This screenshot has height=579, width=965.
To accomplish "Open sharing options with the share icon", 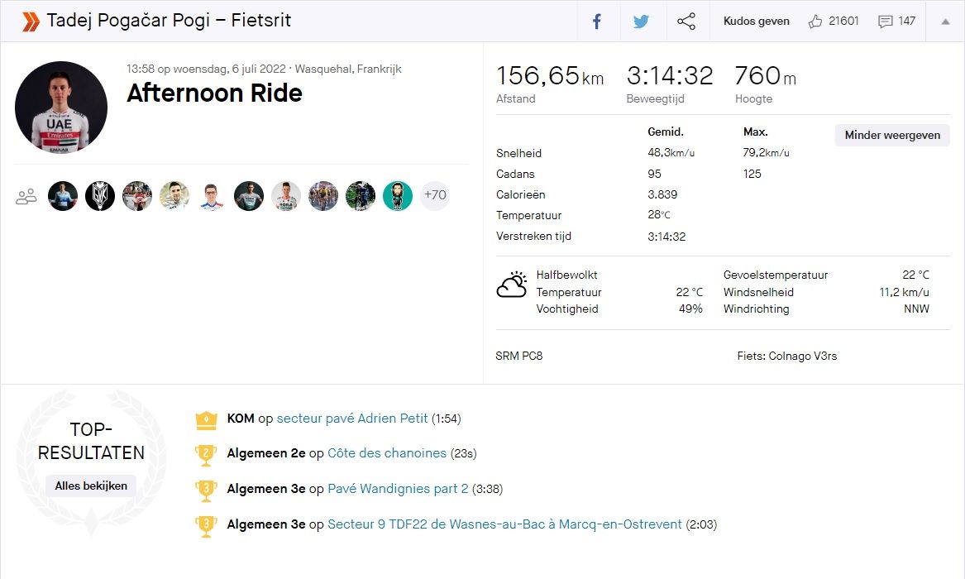I will point(686,21).
